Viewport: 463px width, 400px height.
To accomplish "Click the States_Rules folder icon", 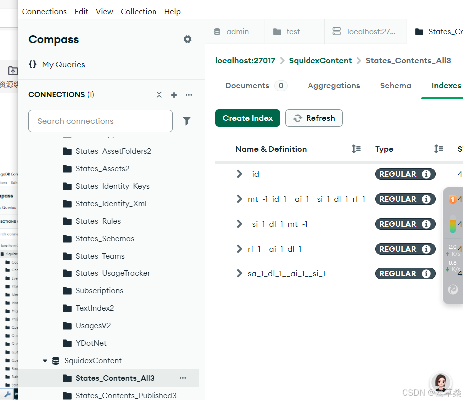I will 67,221.
